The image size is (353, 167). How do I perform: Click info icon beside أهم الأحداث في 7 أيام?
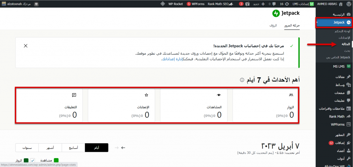pos(242,80)
